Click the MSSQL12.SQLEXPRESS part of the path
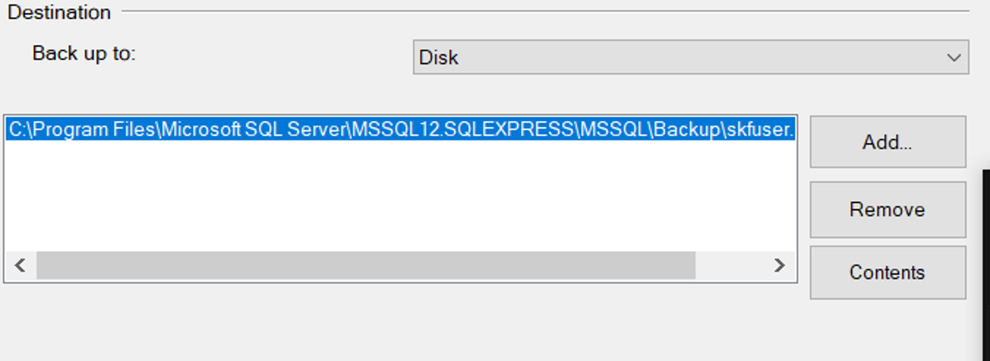 [463, 130]
